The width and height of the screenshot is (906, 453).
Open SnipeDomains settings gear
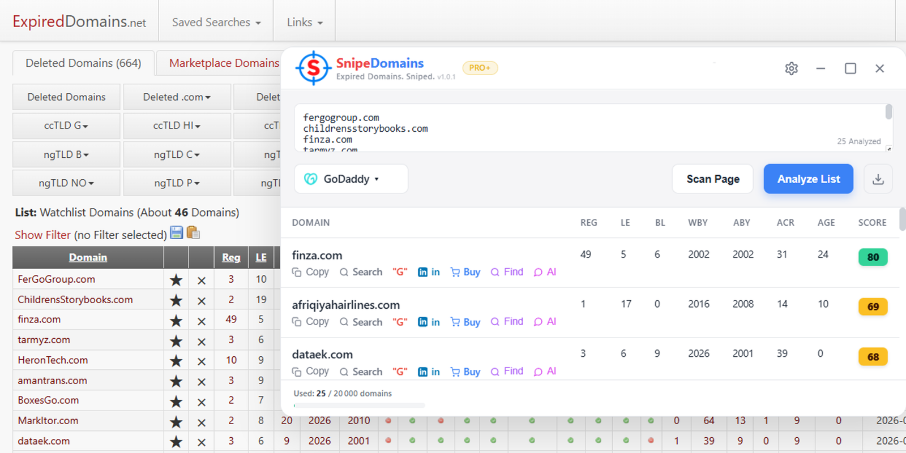tap(791, 68)
